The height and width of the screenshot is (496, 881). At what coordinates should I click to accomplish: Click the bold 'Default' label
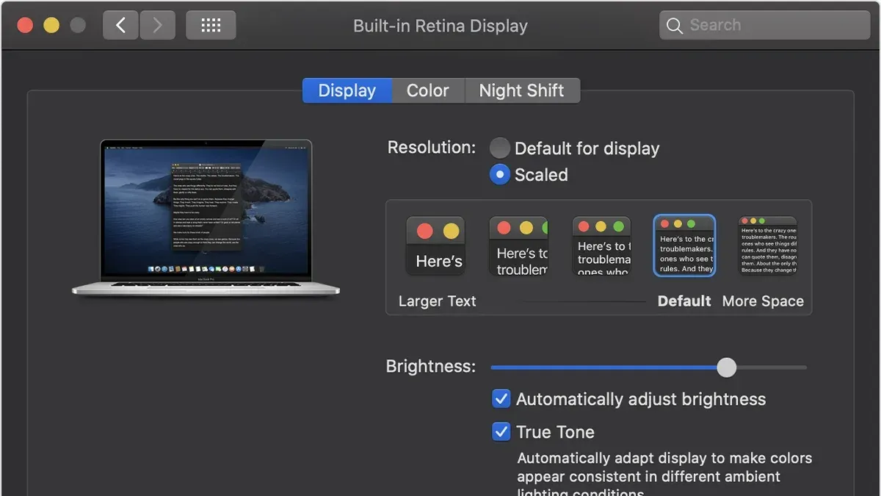pyautogui.click(x=684, y=301)
